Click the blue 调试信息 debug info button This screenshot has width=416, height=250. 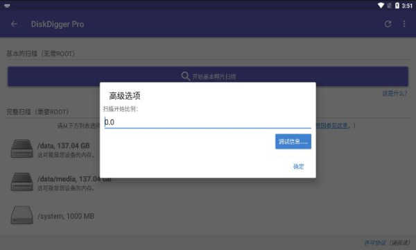click(293, 142)
